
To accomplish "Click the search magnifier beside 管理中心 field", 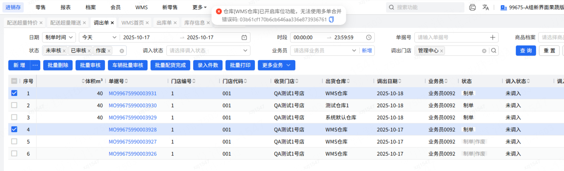I will coord(494,50).
